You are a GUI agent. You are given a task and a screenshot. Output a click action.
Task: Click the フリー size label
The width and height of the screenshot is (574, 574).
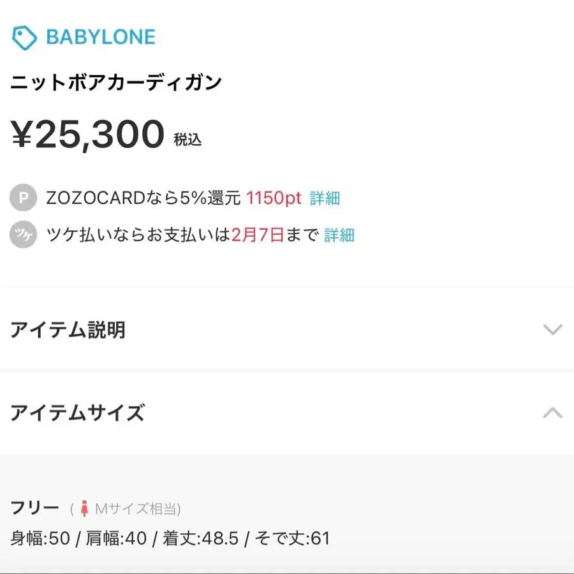coord(35,508)
